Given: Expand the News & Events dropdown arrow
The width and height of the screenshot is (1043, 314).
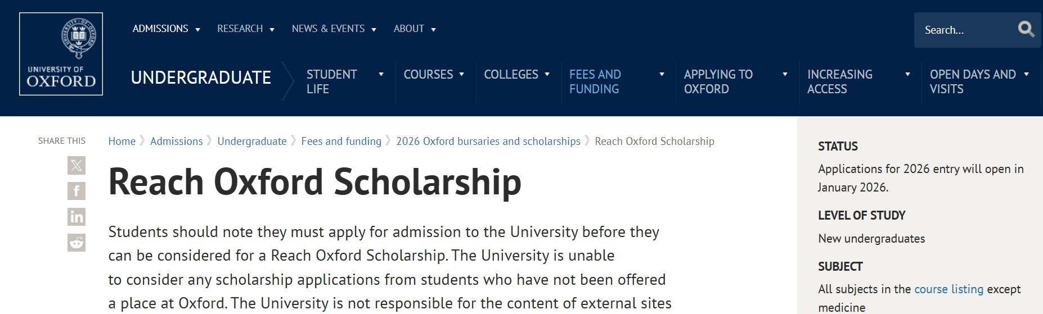Looking at the screenshot, I should tap(374, 30).
